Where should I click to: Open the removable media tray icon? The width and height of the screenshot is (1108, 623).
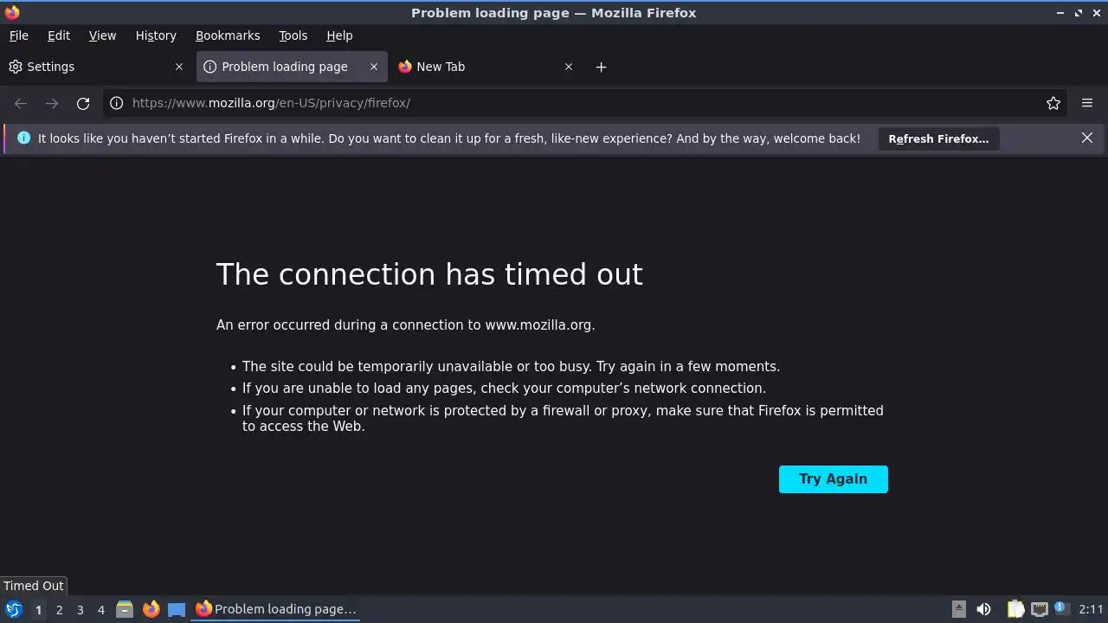[x=959, y=609]
